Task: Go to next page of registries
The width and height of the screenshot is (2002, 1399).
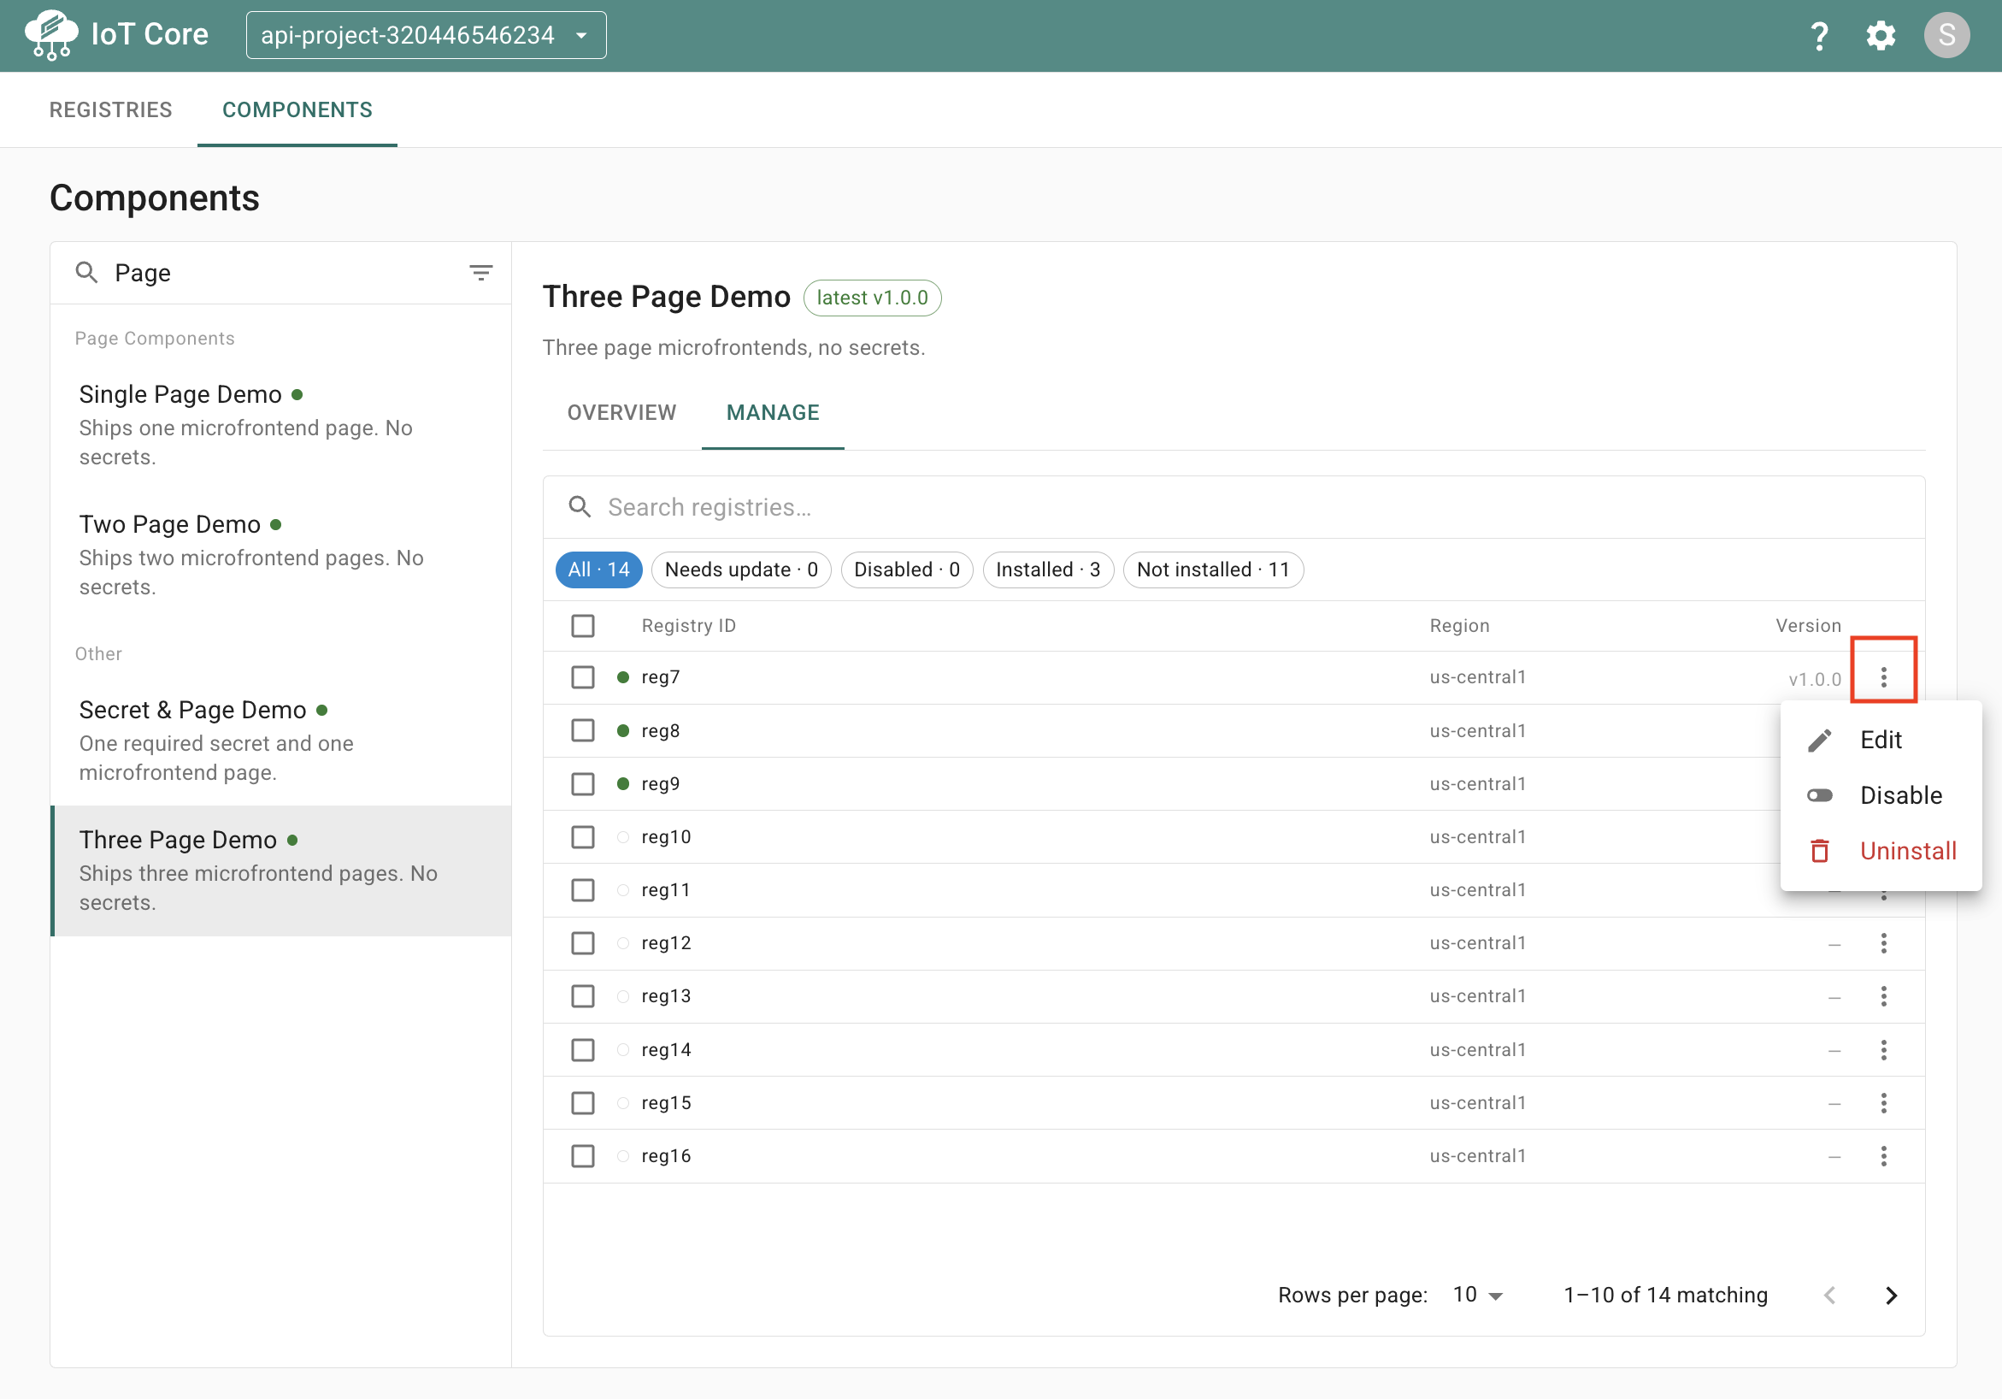Action: 1890,1296
